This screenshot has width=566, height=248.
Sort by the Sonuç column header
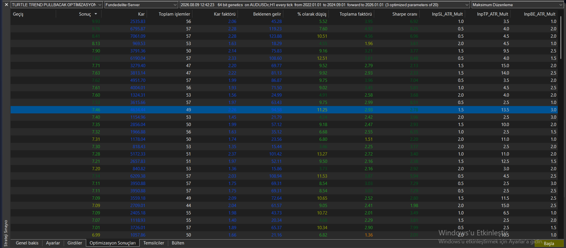pyautogui.click(x=85, y=14)
